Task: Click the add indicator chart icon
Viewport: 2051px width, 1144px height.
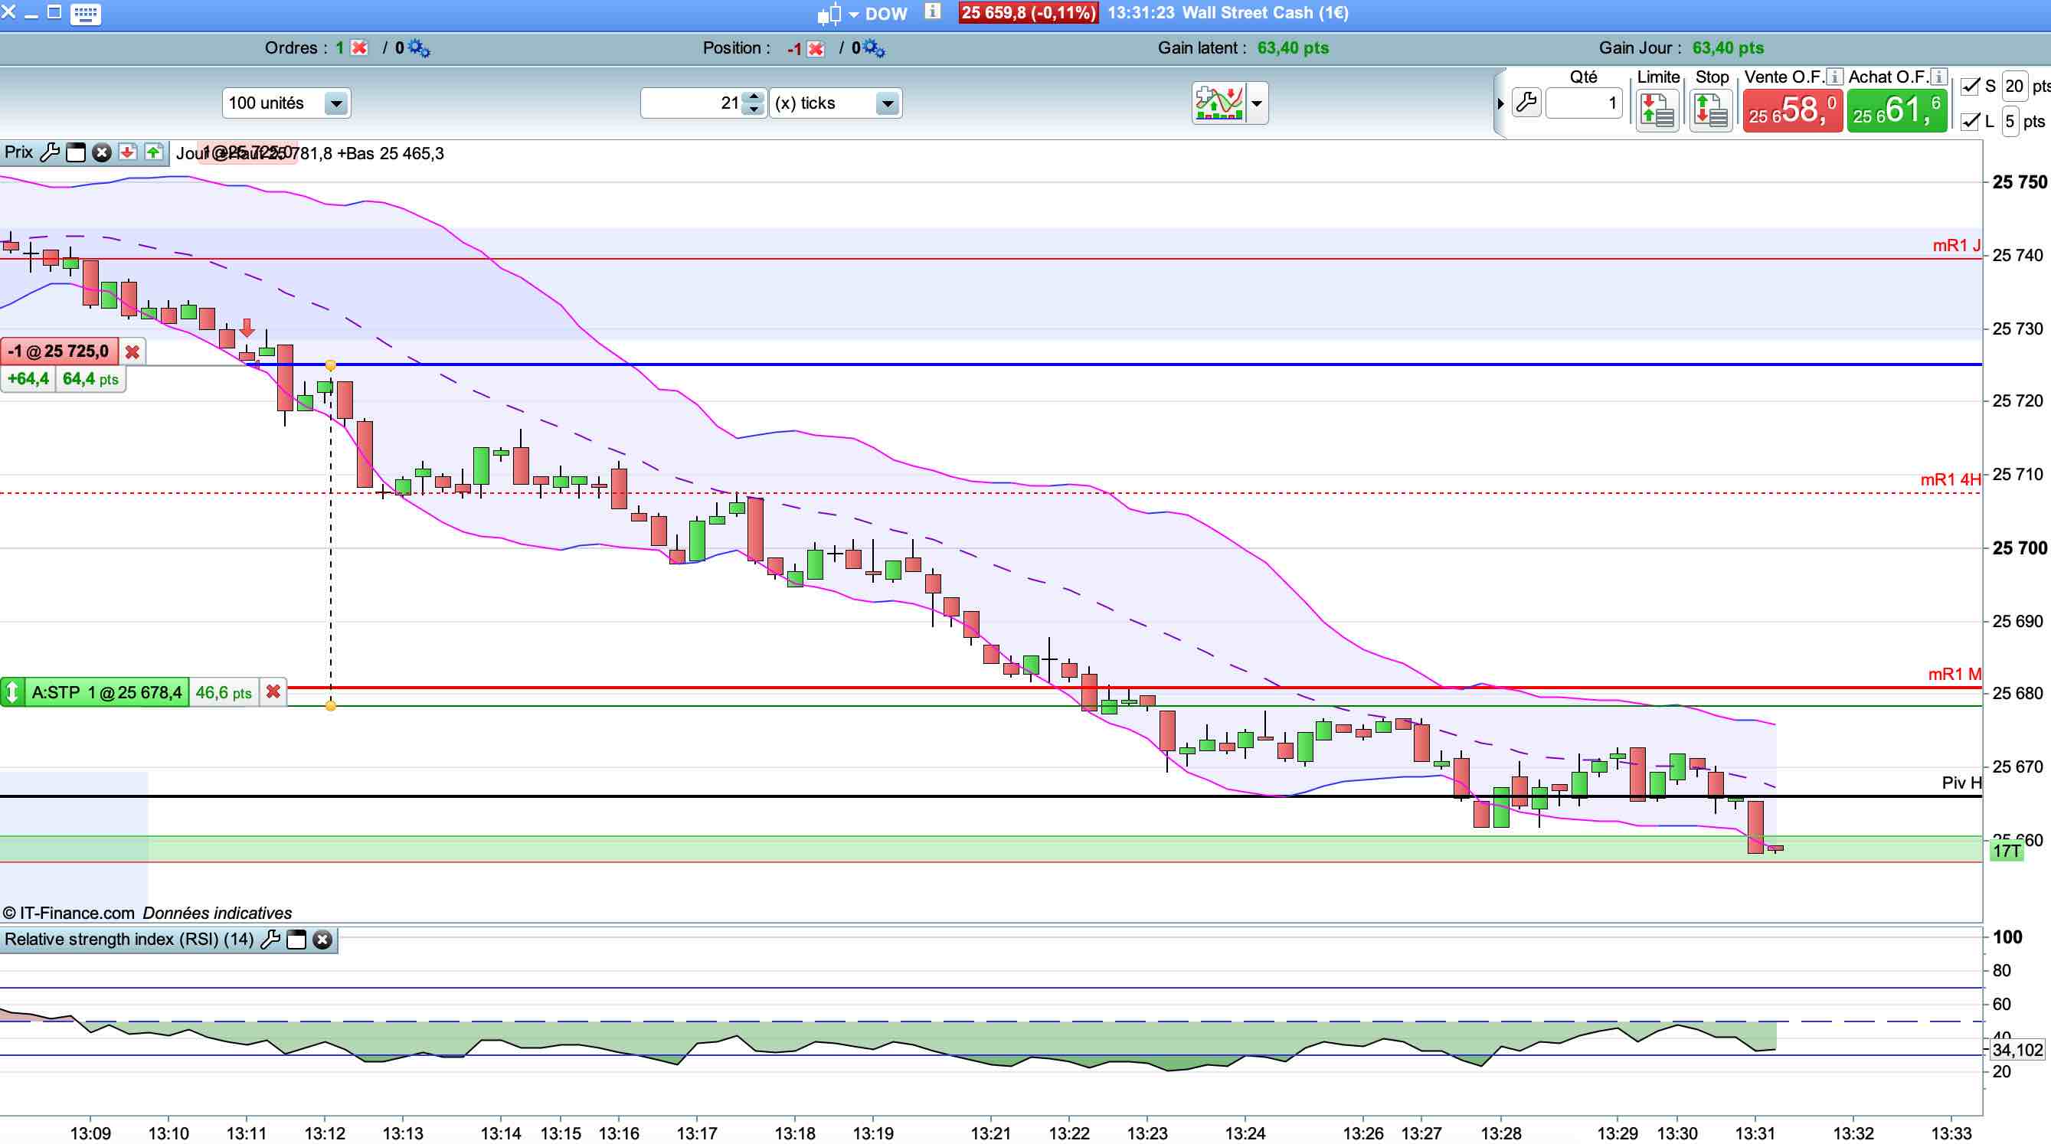Action: pos(1218,103)
